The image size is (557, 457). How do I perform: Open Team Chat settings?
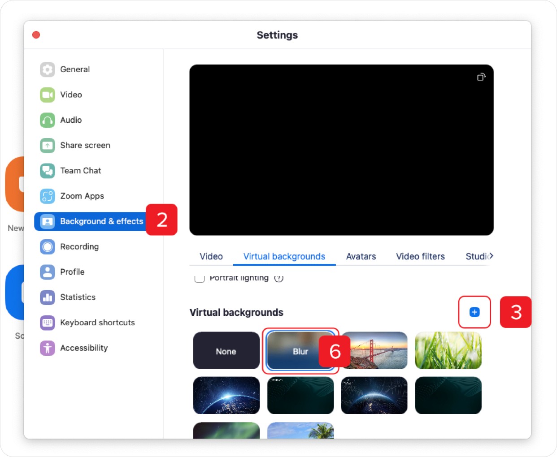tap(70, 171)
